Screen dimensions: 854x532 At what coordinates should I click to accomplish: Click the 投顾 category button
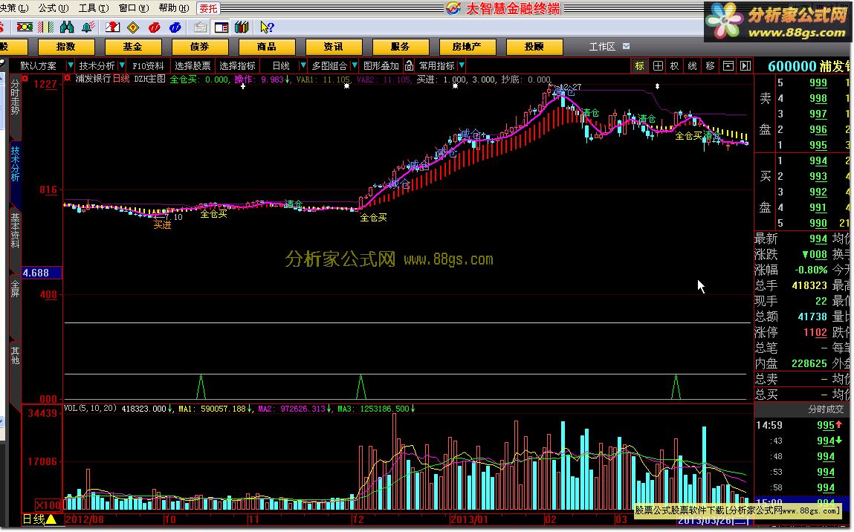534,46
